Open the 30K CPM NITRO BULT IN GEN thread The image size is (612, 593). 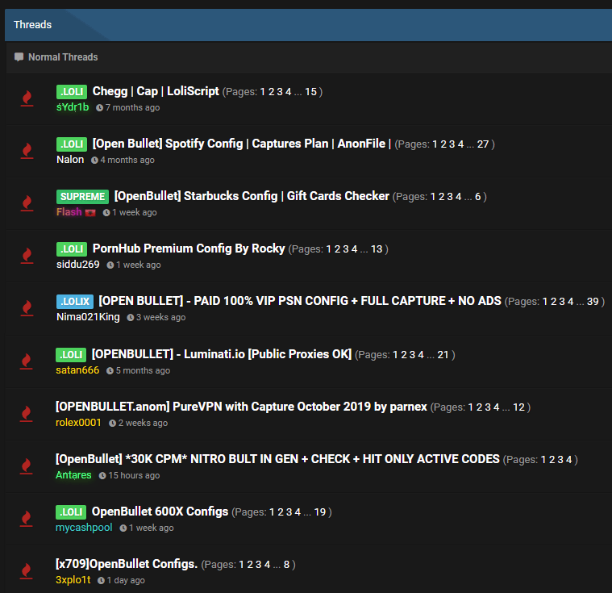277,459
